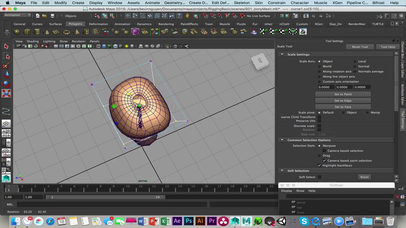Create a polygon torus from the shelf
The width and height of the screenshot is (406, 228).
click(x=66, y=32)
